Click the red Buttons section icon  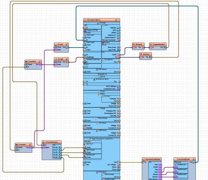(x=103, y=43)
